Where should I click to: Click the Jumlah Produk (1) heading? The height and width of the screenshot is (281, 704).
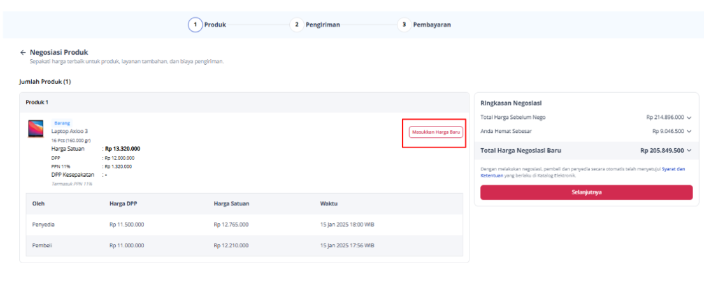(45, 82)
